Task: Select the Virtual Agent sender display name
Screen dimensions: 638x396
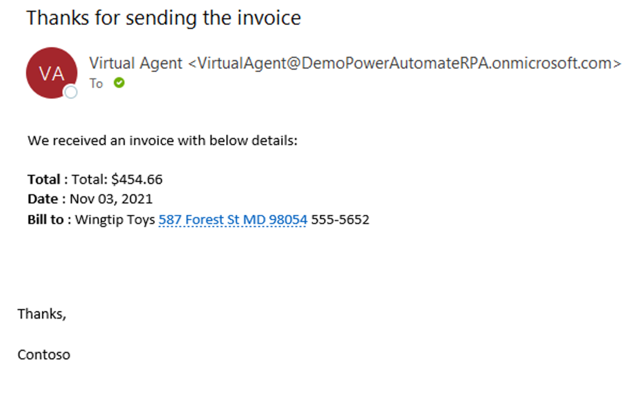Action: [136, 63]
